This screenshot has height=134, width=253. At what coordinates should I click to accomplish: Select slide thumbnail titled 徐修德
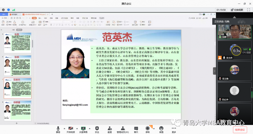click(x=18, y=111)
